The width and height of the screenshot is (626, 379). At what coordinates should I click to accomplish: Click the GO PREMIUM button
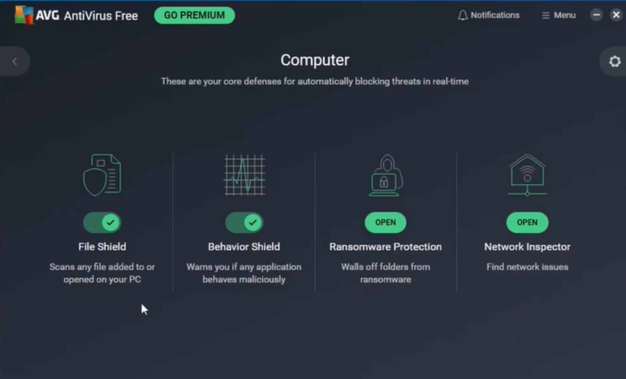click(194, 15)
